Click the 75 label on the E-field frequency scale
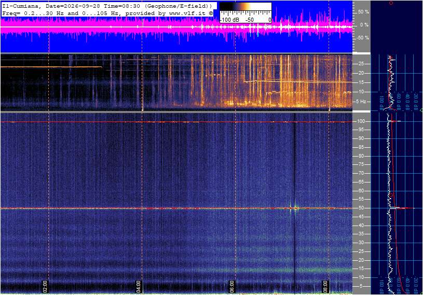This screenshot has width=423, height=295. tap(361, 164)
